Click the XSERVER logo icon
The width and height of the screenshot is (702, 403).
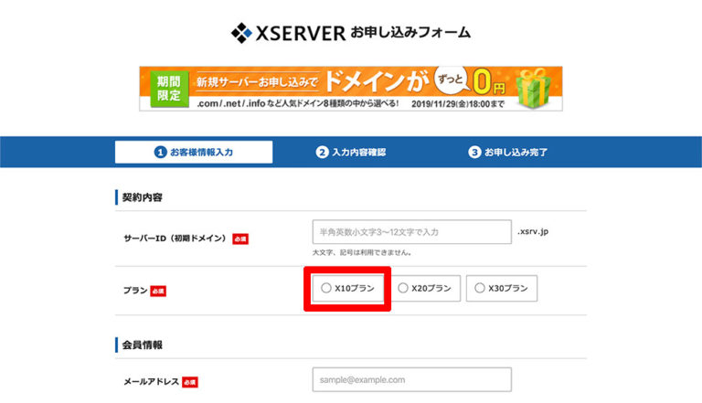[241, 33]
